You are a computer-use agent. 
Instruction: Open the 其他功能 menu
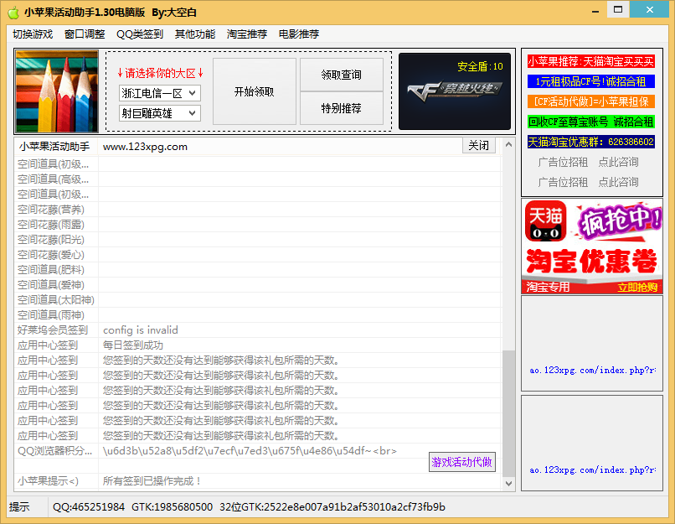click(x=195, y=34)
